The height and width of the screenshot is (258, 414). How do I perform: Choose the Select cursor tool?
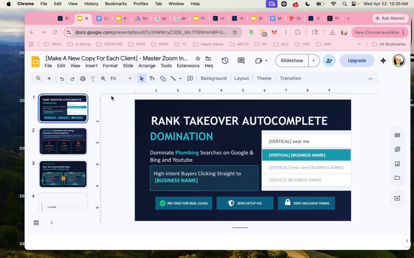(142, 78)
